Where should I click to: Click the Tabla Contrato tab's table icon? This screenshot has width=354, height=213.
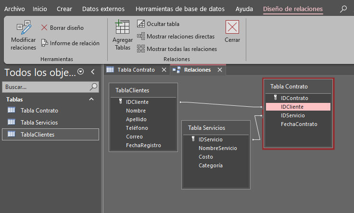click(x=110, y=70)
